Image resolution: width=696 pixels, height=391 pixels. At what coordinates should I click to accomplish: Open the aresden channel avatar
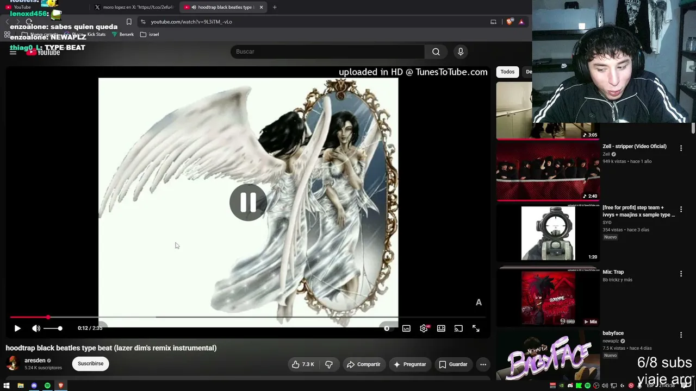13,363
